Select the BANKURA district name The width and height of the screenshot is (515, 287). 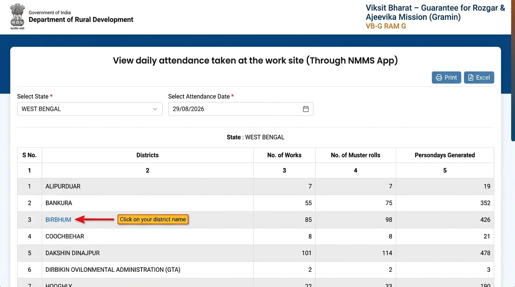[x=59, y=203]
